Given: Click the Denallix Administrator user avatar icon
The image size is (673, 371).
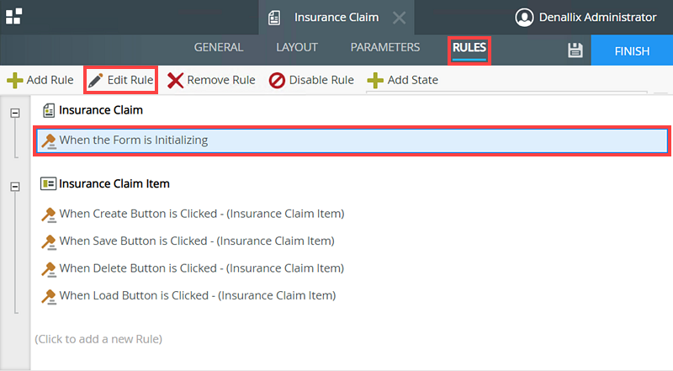Looking at the screenshot, I should pyautogui.click(x=525, y=18).
